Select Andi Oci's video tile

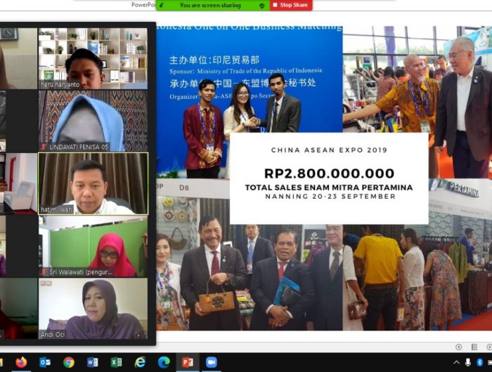pos(93,308)
